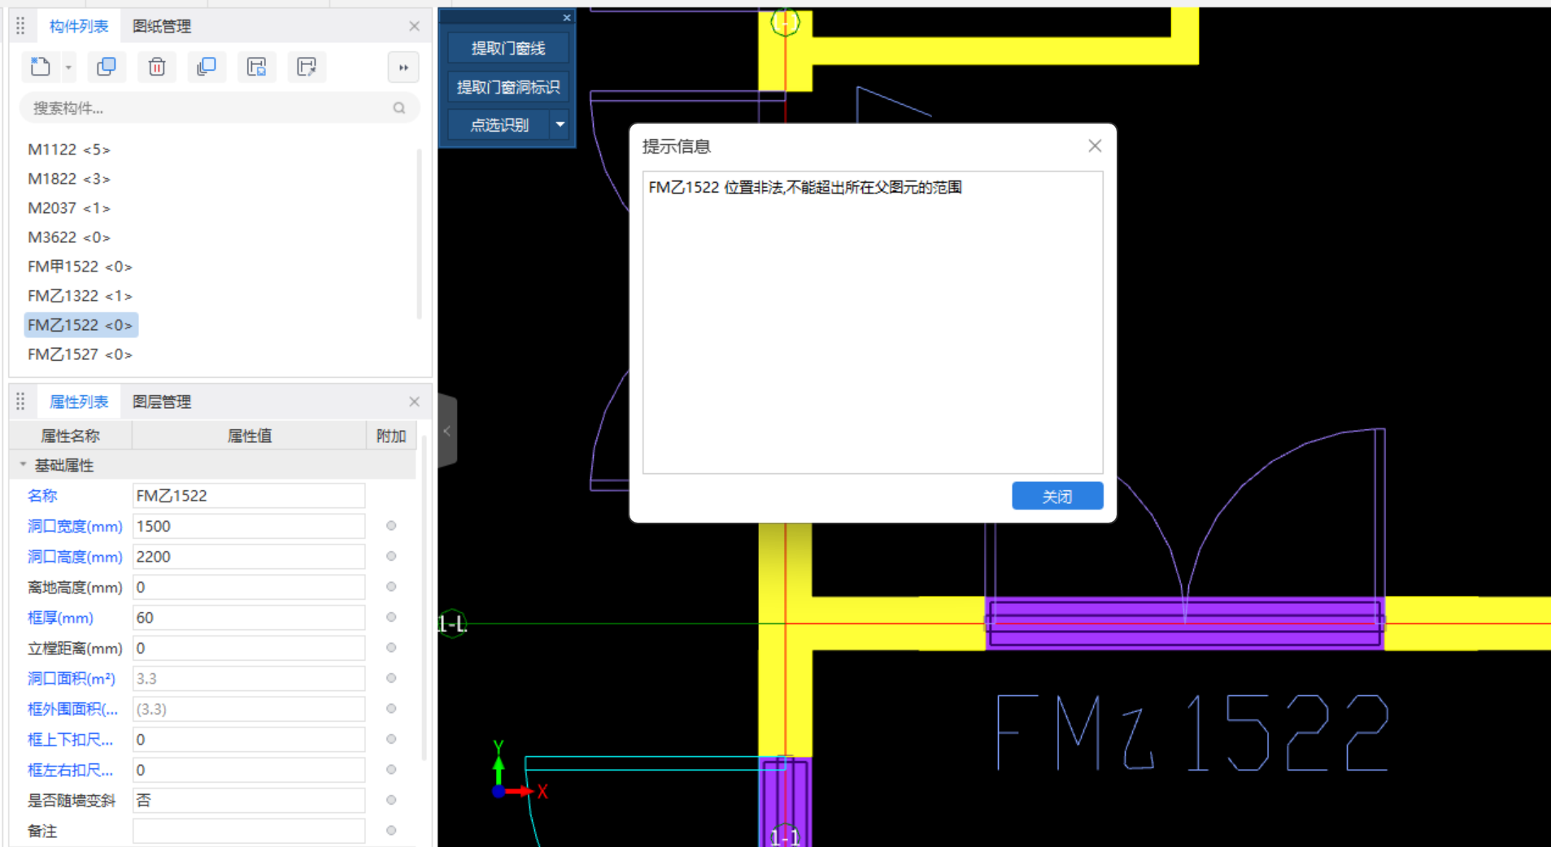Close the component list panel
The width and height of the screenshot is (1551, 847).
[414, 27]
